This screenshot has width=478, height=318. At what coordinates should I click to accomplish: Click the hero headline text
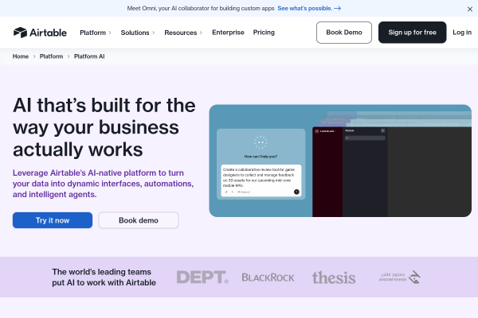coord(104,127)
